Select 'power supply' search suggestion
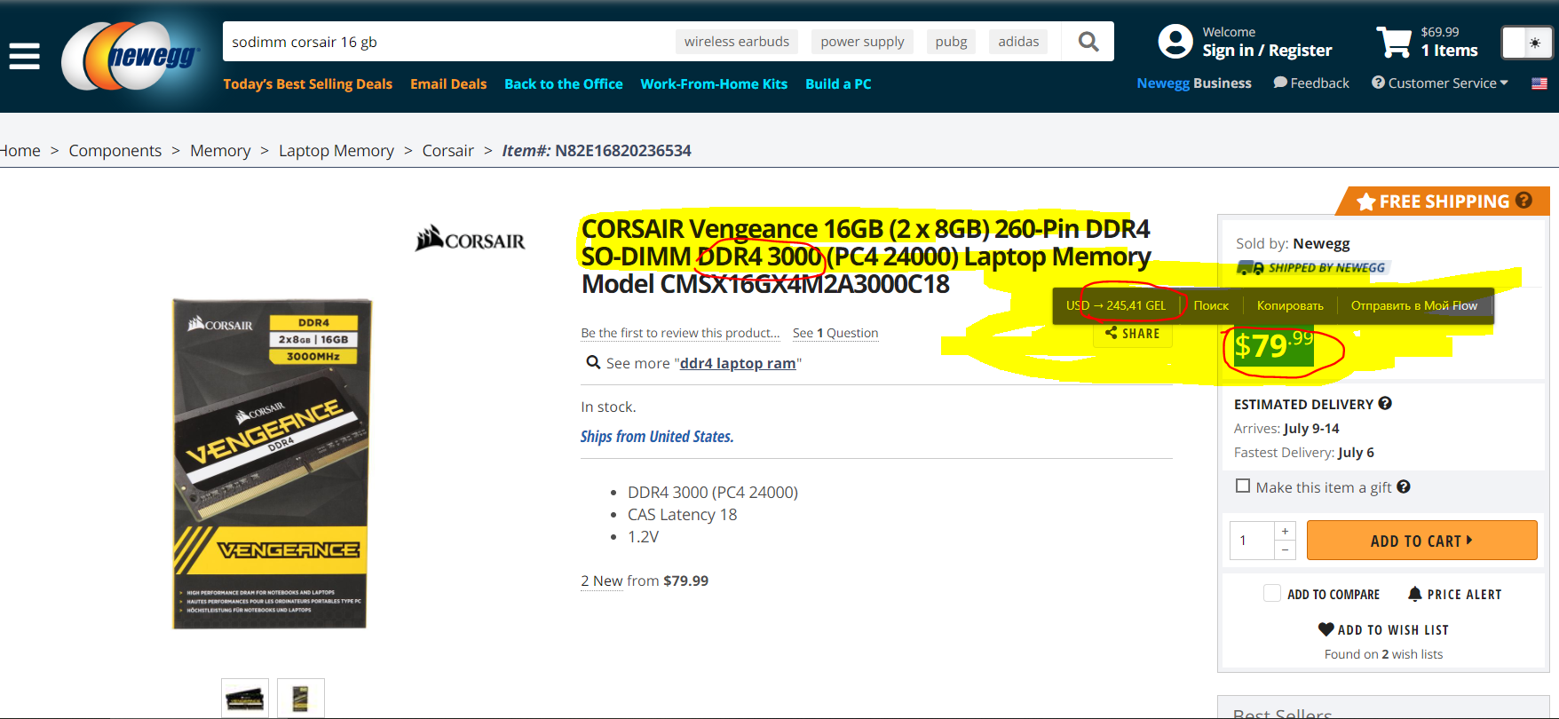 click(x=862, y=42)
